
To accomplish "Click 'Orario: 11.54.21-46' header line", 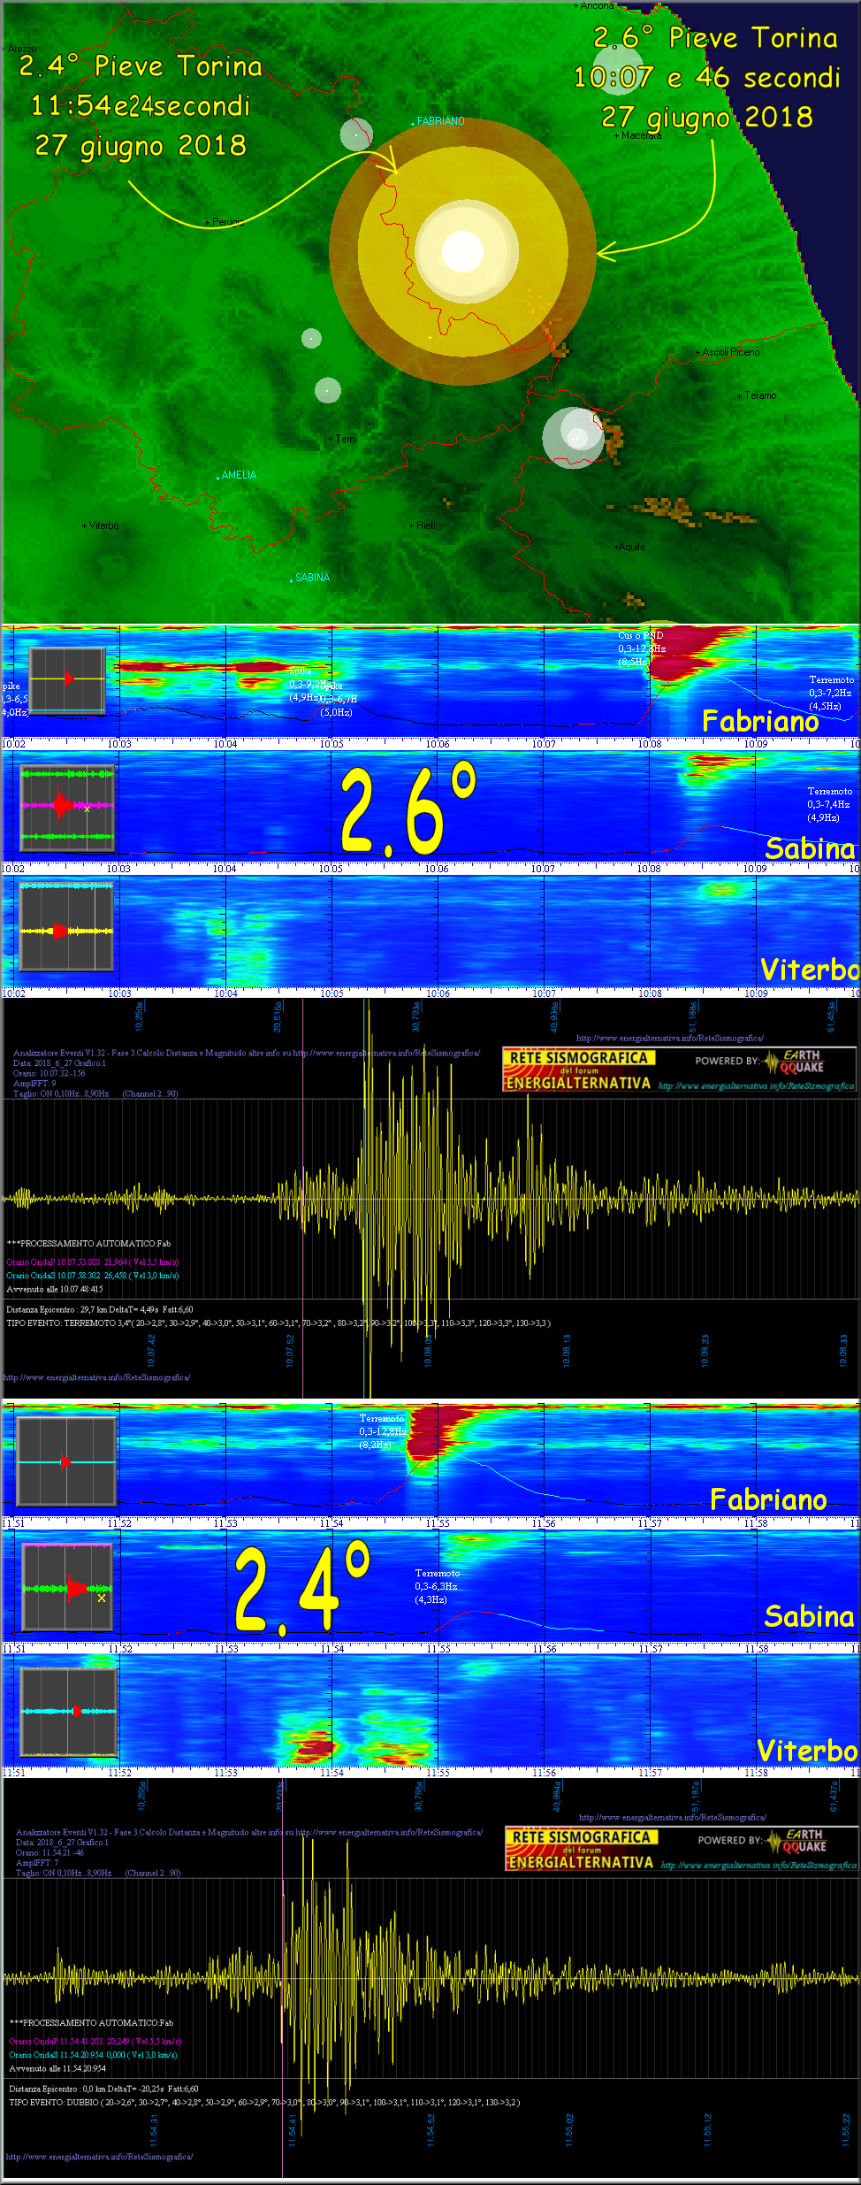I will click(50, 1852).
